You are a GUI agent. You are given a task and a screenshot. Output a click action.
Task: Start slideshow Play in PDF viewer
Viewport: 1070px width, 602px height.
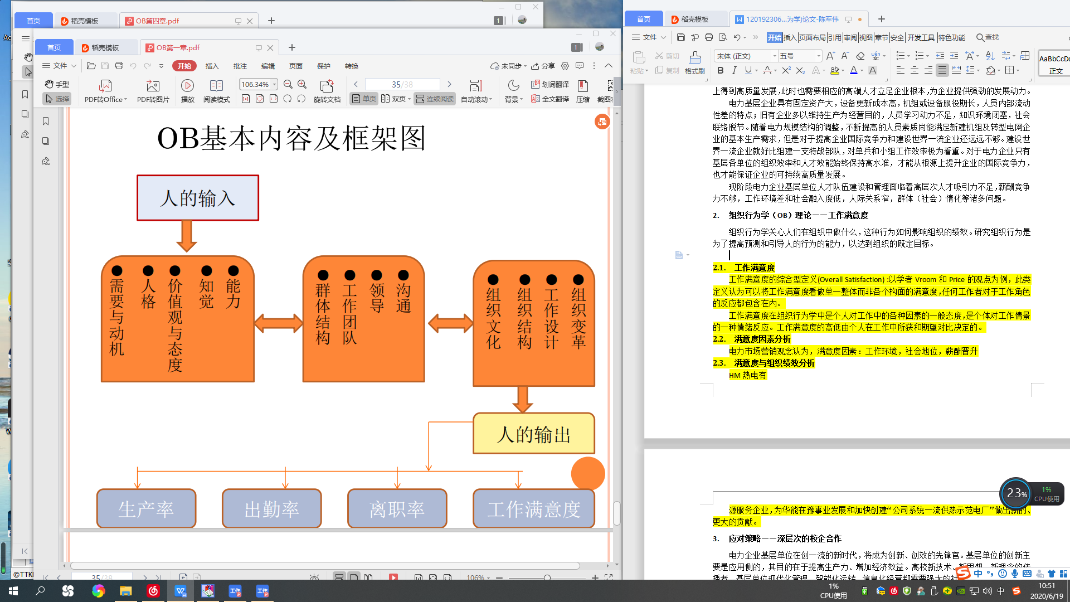click(x=188, y=92)
